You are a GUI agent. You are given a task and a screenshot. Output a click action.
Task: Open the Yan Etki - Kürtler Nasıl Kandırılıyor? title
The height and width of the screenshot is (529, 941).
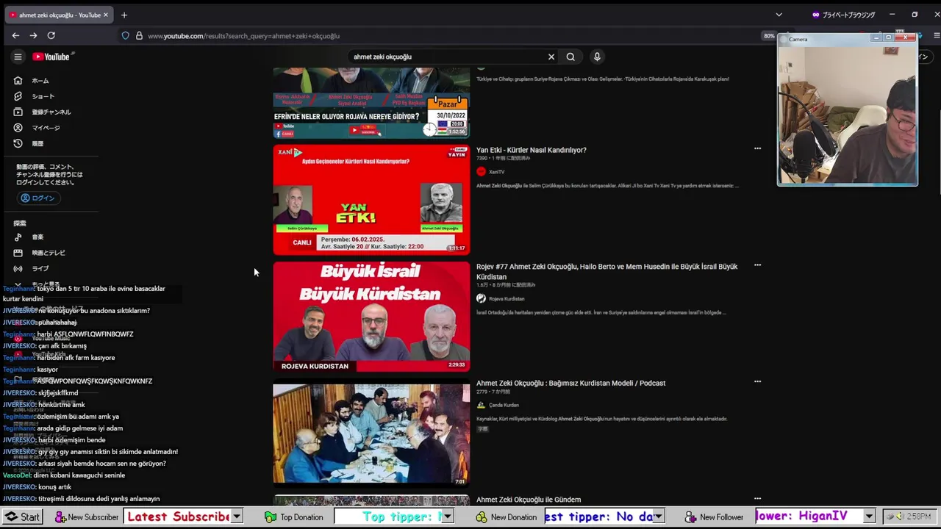(x=531, y=150)
